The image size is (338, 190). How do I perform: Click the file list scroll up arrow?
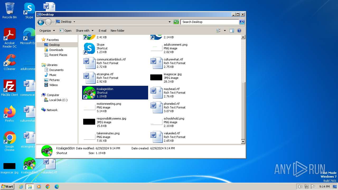coord(243,37)
